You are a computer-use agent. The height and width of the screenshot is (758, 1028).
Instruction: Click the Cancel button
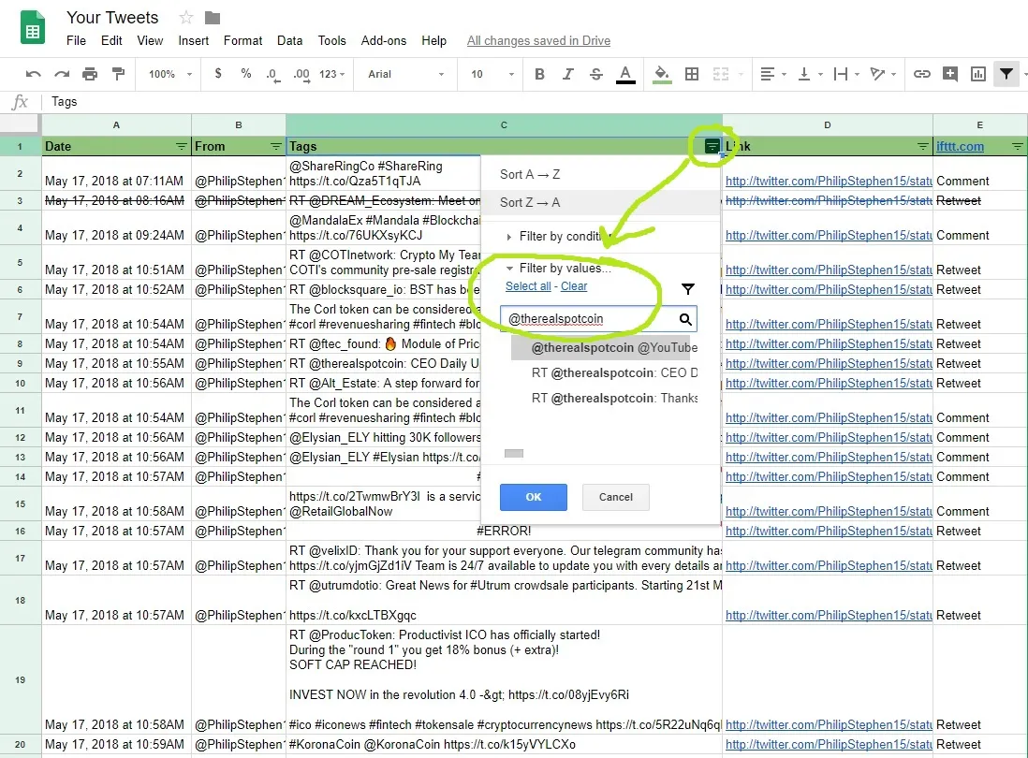616,497
